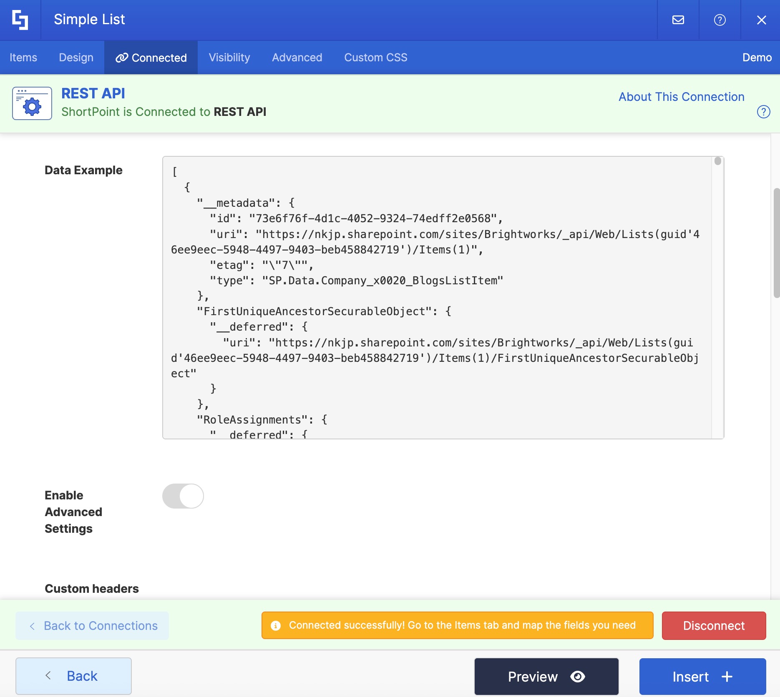This screenshot has height=697, width=780.
Task: Click the help icon below About This Connection
Action: coord(764,112)
